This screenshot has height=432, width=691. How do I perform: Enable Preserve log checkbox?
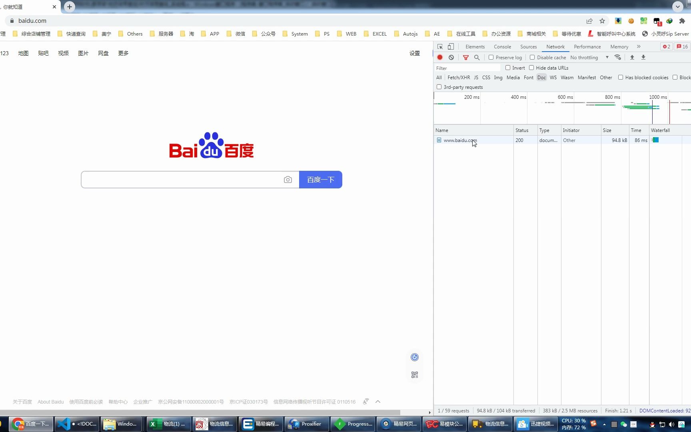pyautogui.click(x=491, y=57)
